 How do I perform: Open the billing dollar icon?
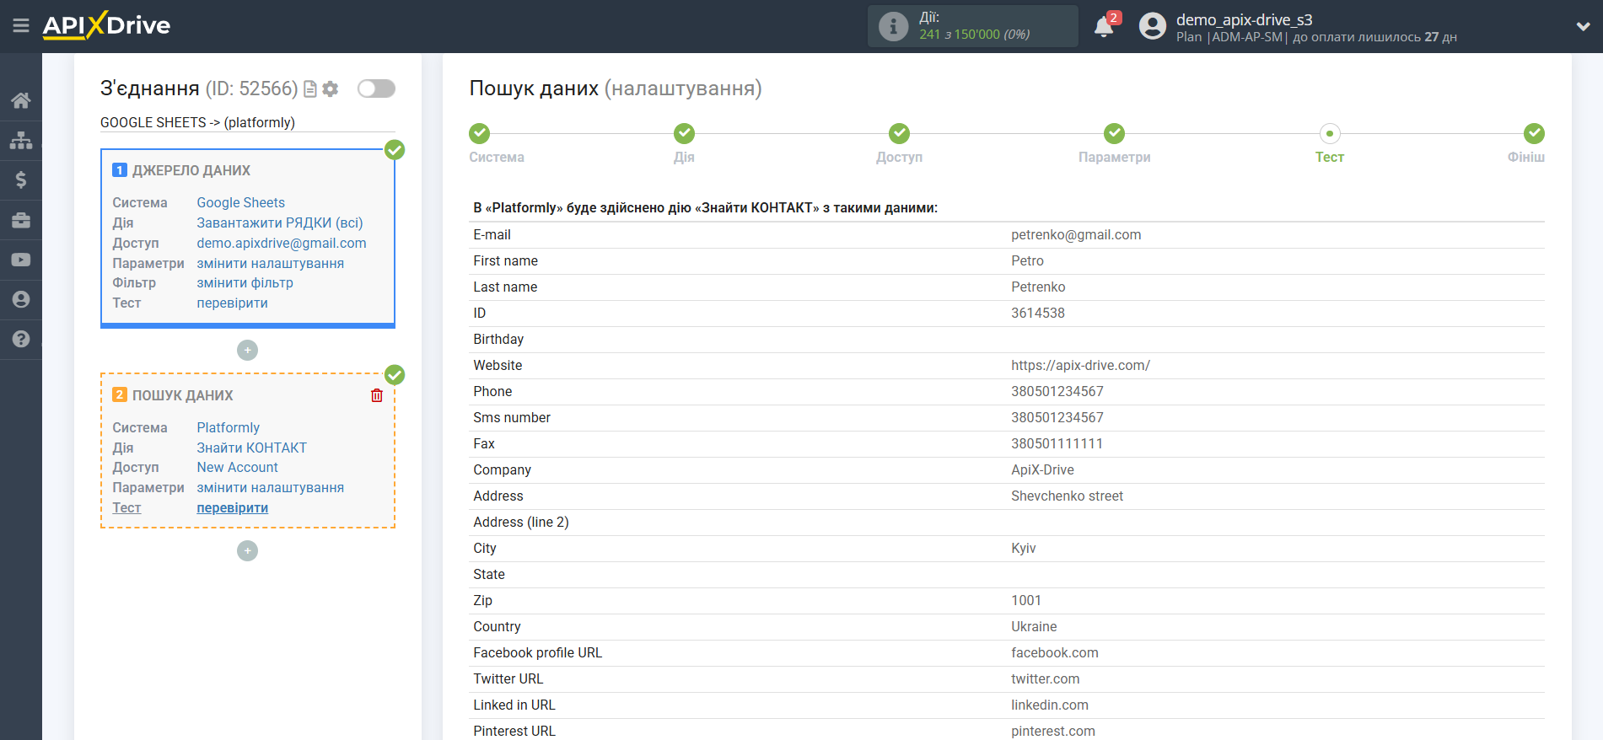click(21, 180)
